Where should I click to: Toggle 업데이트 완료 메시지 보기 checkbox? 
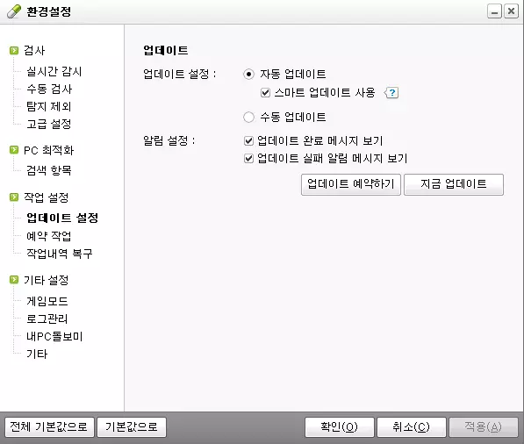point(248,140)
